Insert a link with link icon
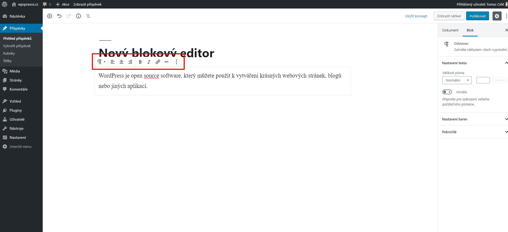 click(x=158, y=62)
